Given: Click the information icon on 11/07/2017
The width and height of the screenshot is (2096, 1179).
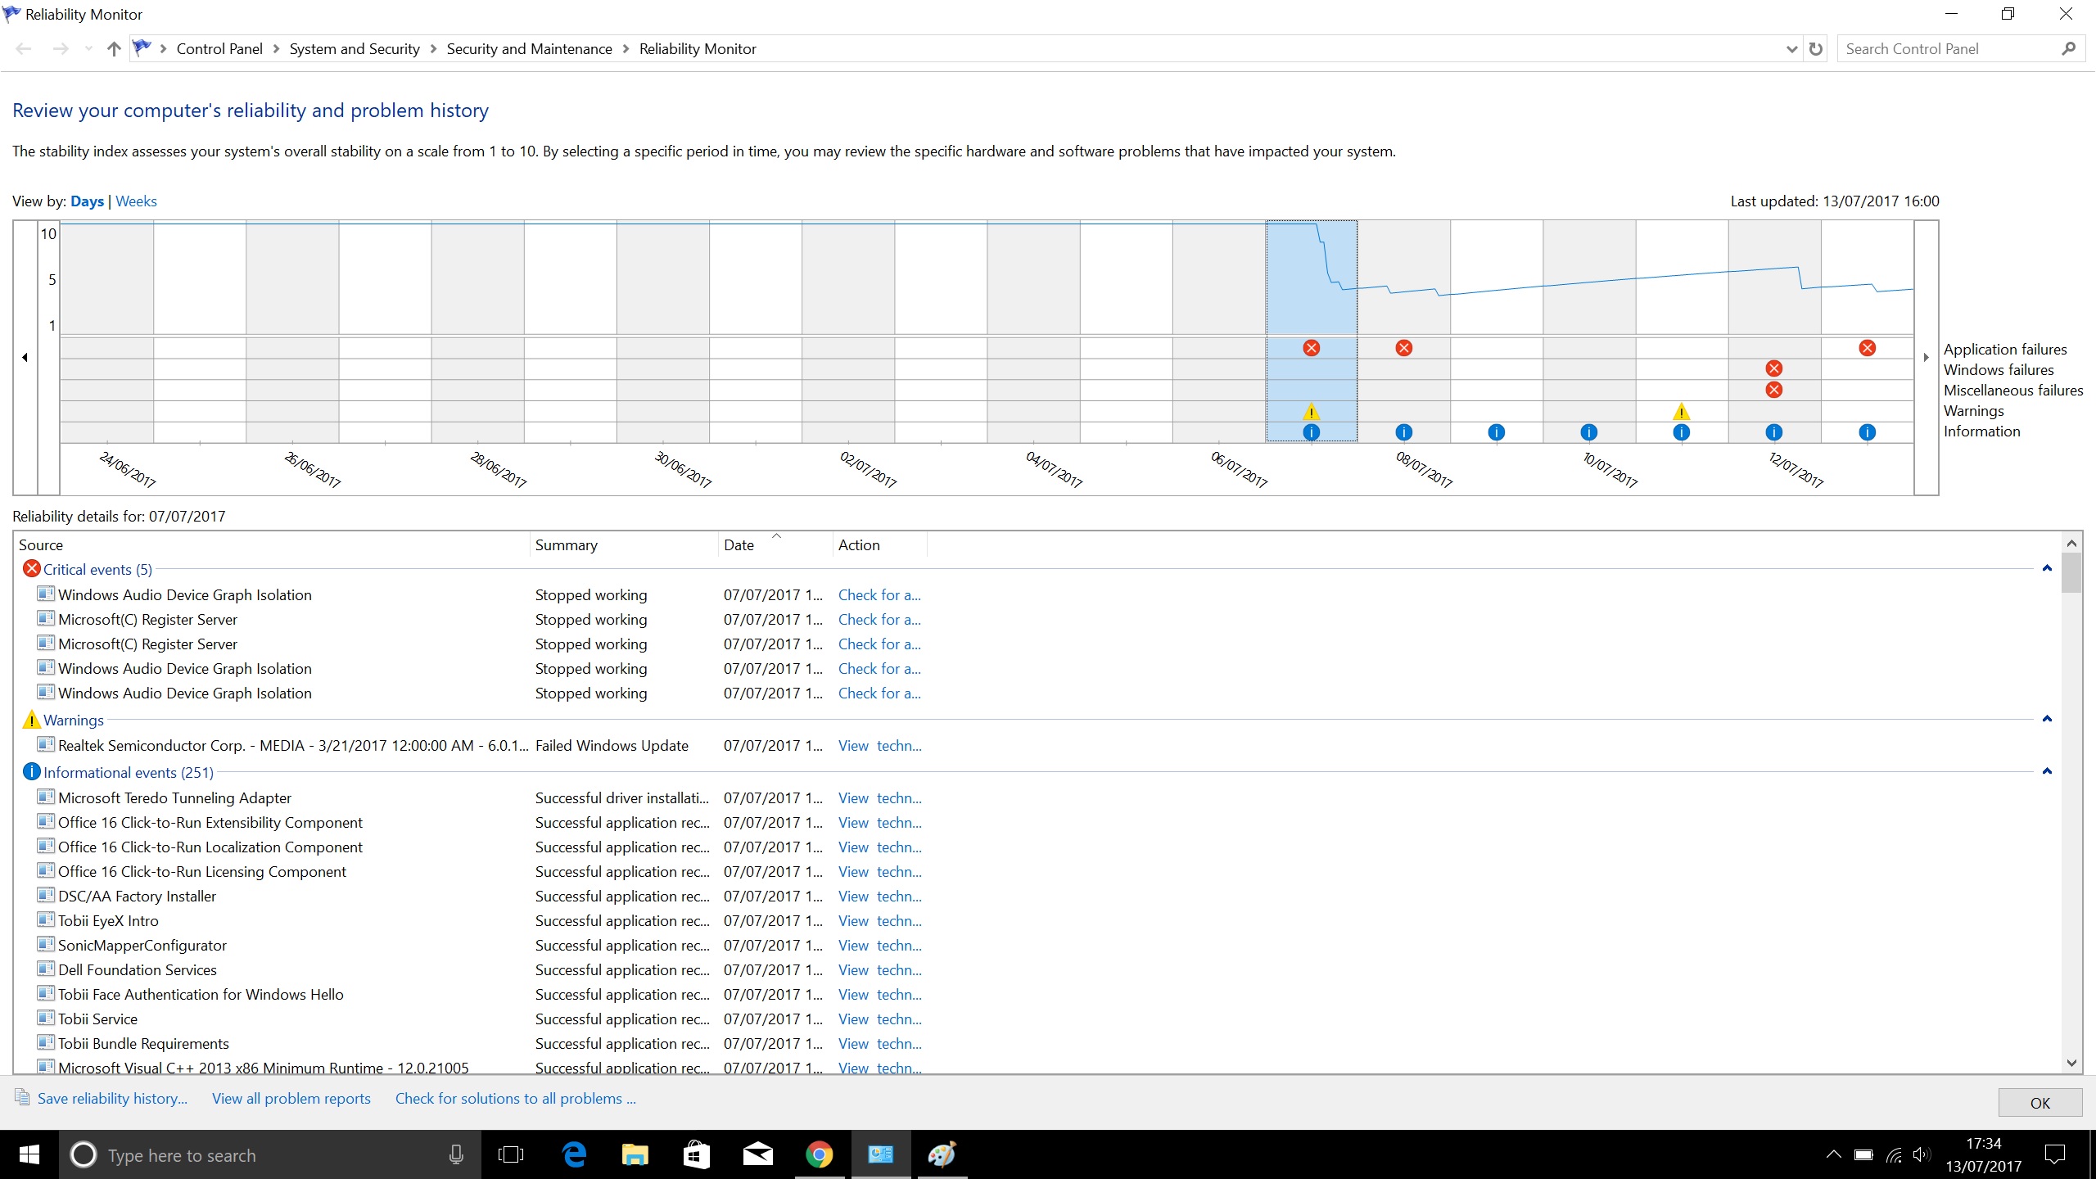Looking at the screenshot, I should click(1681, 432).
